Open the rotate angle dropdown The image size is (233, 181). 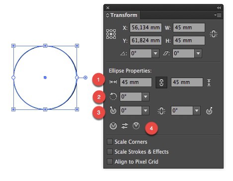[x=155, y=53]
